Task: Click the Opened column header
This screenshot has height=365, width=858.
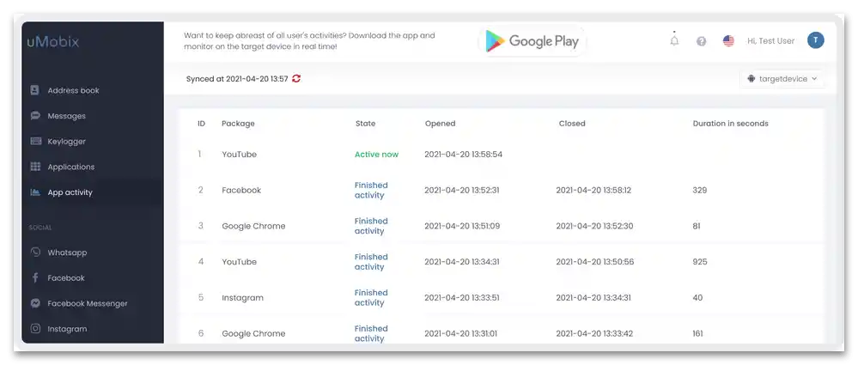Action: click(x=440, y=124)
